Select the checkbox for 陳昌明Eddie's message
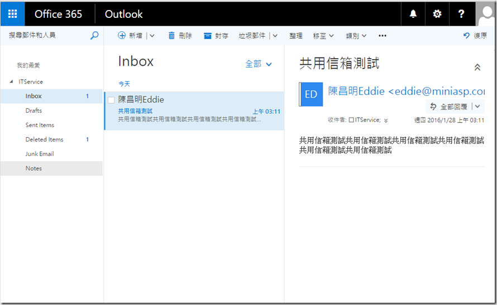This screenshot has height=305, width=497. [x=111, y=100]
